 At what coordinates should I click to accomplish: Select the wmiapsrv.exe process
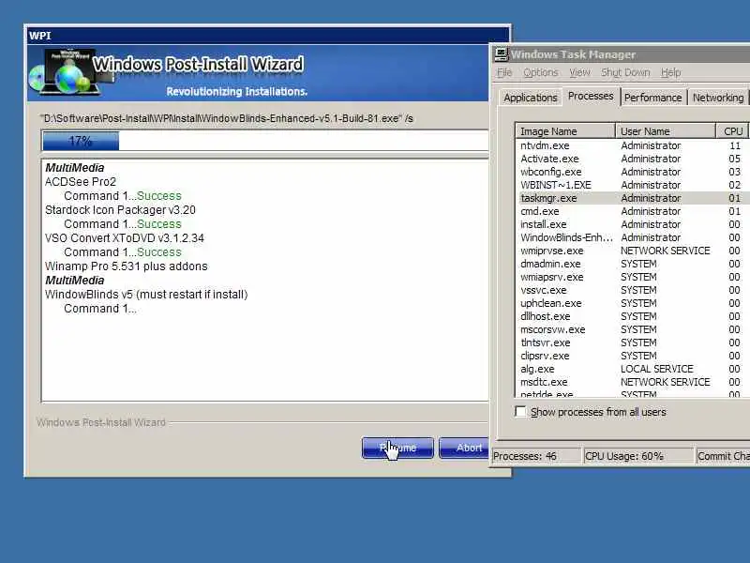pyautogui.click(x=632, y=277)
